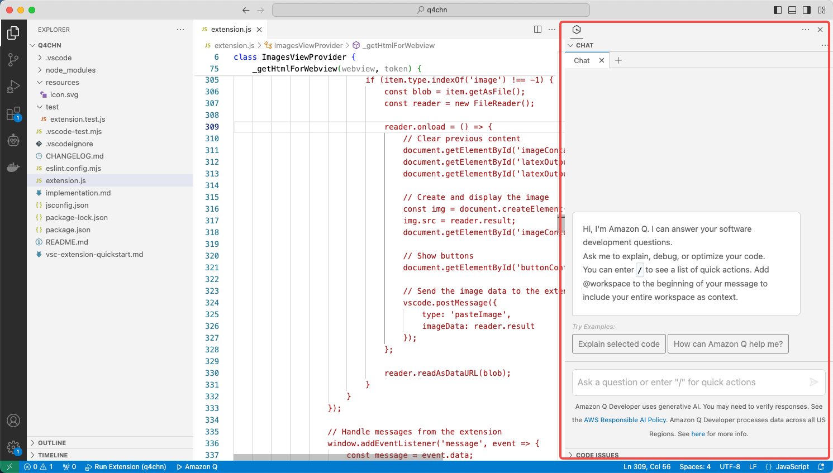Toggle the bottom panel layout button

pos(792,10)
